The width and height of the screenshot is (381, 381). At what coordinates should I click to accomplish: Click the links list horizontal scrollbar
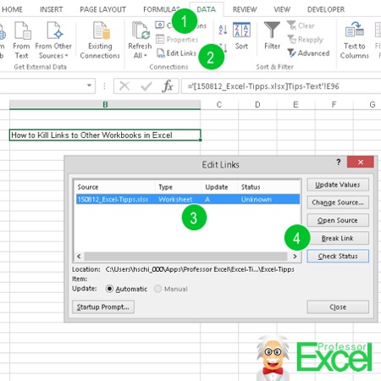pyautogui.click(x=187, y=257)
